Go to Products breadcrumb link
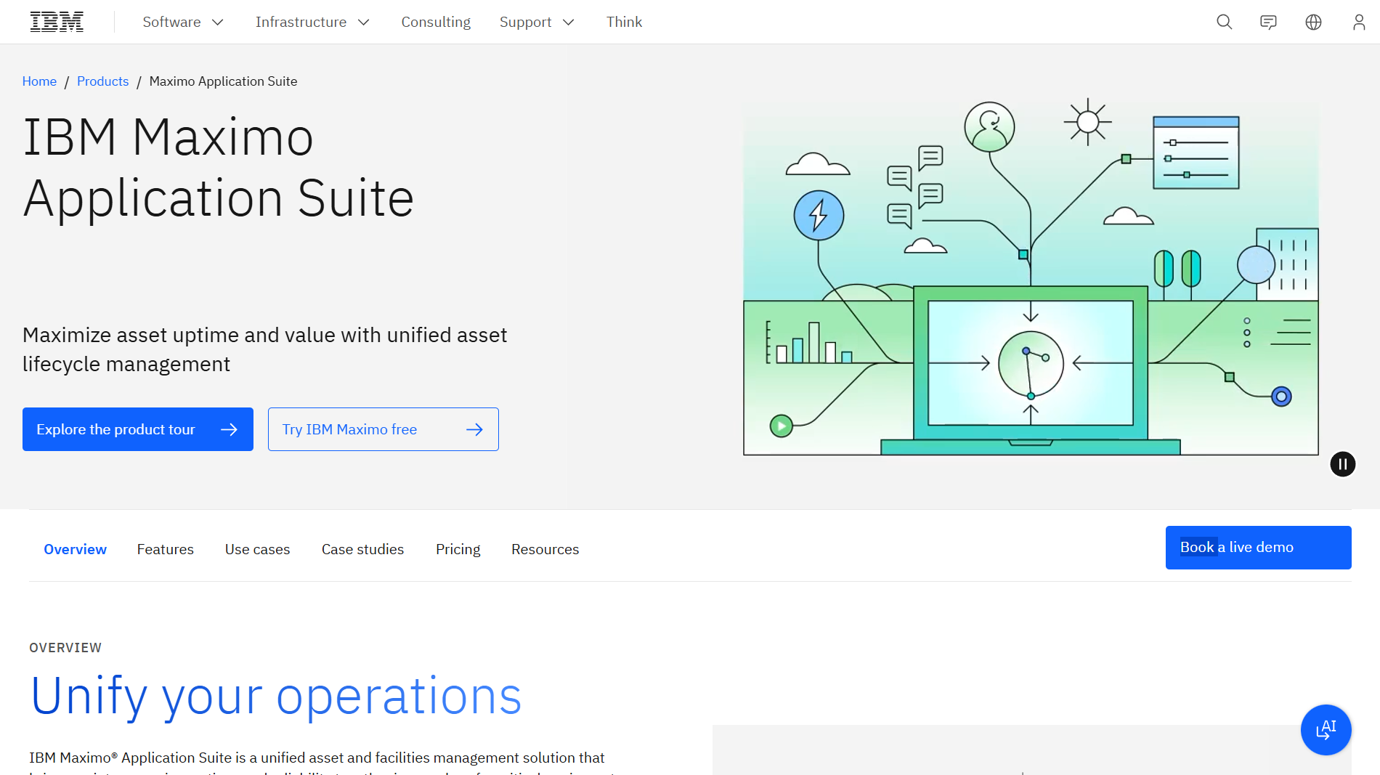 tap(102, 81)
